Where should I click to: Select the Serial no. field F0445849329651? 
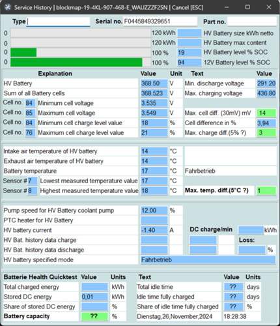[160, 22]
